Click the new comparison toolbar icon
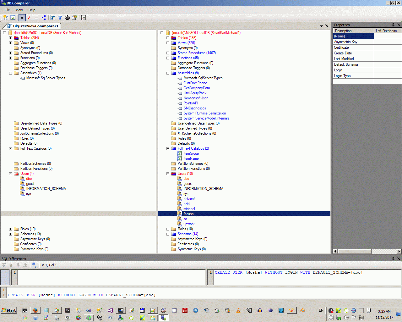 (6, 18)
